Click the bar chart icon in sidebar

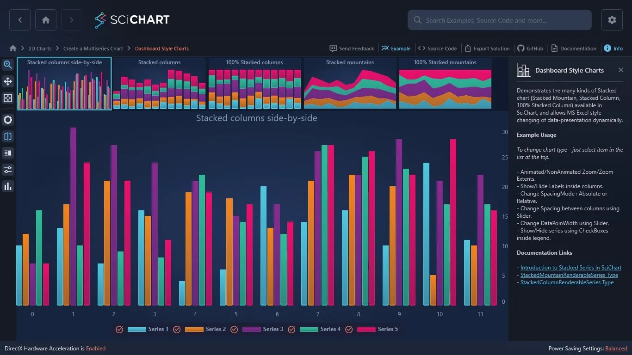pyautogui.click(x=8, y=186)
